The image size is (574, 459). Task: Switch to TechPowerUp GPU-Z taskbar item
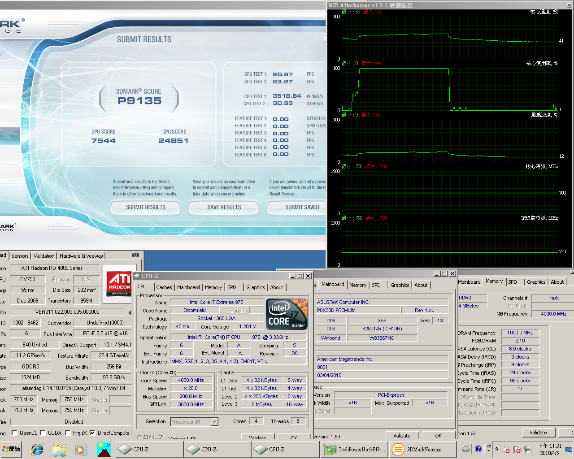[x=354, y=449]
